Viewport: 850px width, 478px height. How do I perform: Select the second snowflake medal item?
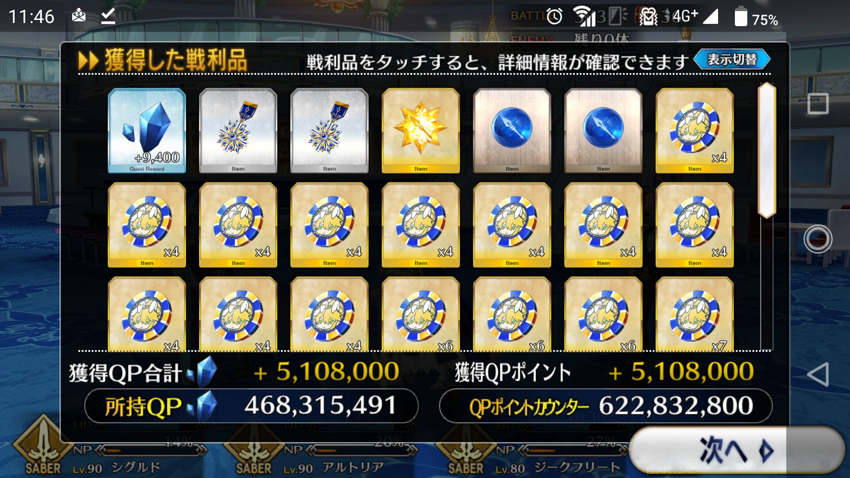329,131
